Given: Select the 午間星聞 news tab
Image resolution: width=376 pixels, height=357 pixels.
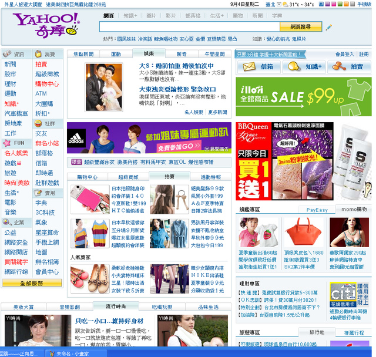Looking at the screenshot, I should (214, 55).
